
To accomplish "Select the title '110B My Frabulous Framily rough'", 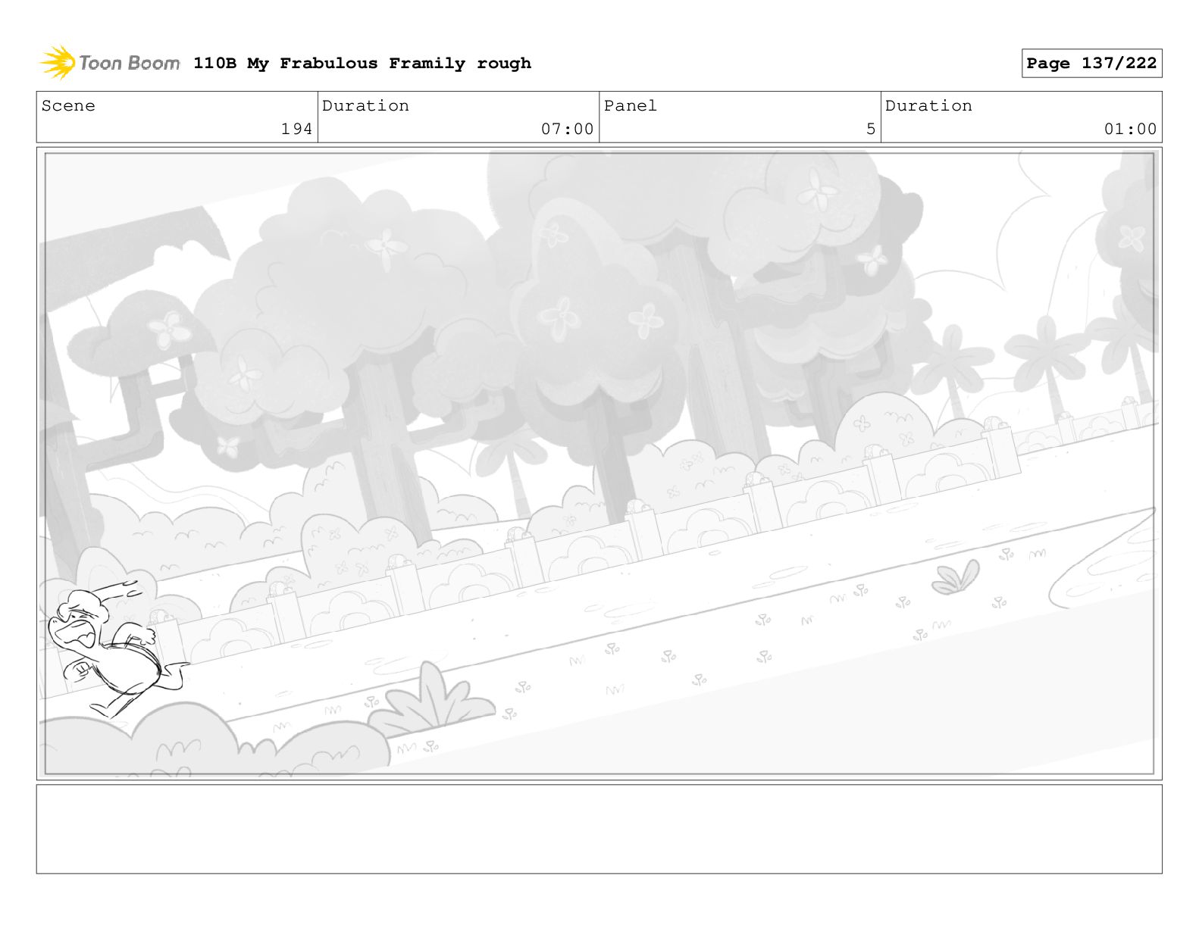I will click(362, 64).
